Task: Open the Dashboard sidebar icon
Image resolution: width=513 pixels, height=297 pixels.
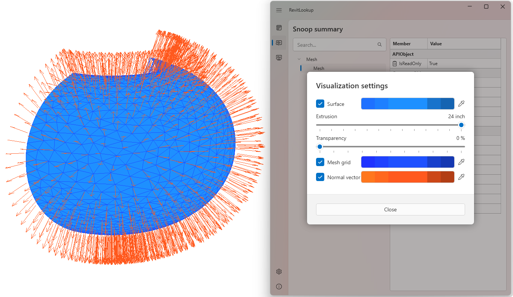Action: (279, 28)
